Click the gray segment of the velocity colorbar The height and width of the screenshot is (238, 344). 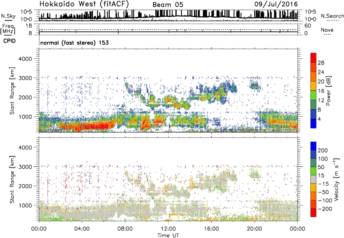click(x=313, y=179)
